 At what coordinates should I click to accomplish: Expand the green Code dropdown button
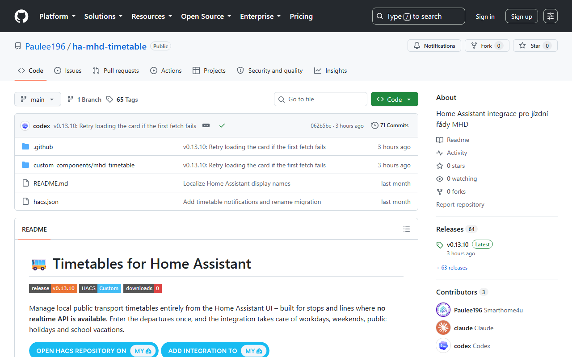(395, 100)
